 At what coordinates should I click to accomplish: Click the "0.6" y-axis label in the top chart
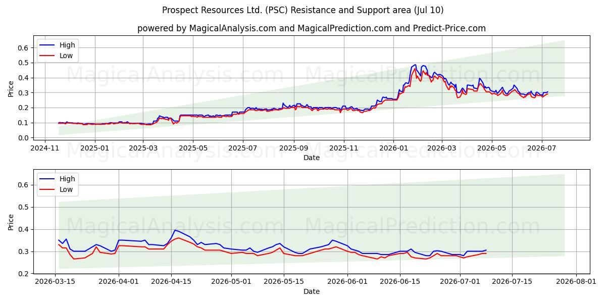click(x=24, y=47)
